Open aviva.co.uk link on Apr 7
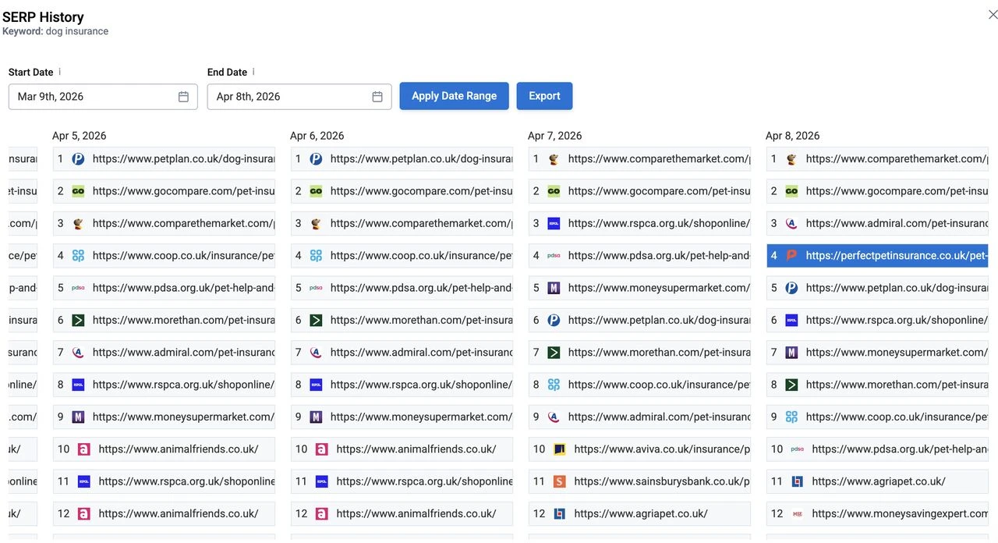 point(662,449)
